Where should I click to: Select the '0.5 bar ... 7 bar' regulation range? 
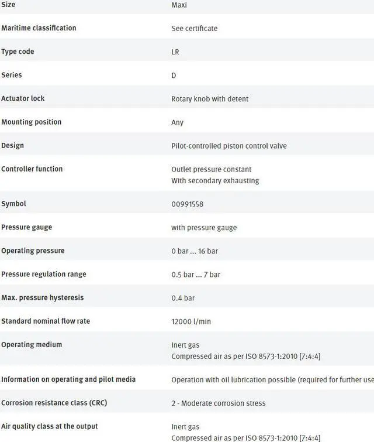pyautogui.click(x=196, y=275)
